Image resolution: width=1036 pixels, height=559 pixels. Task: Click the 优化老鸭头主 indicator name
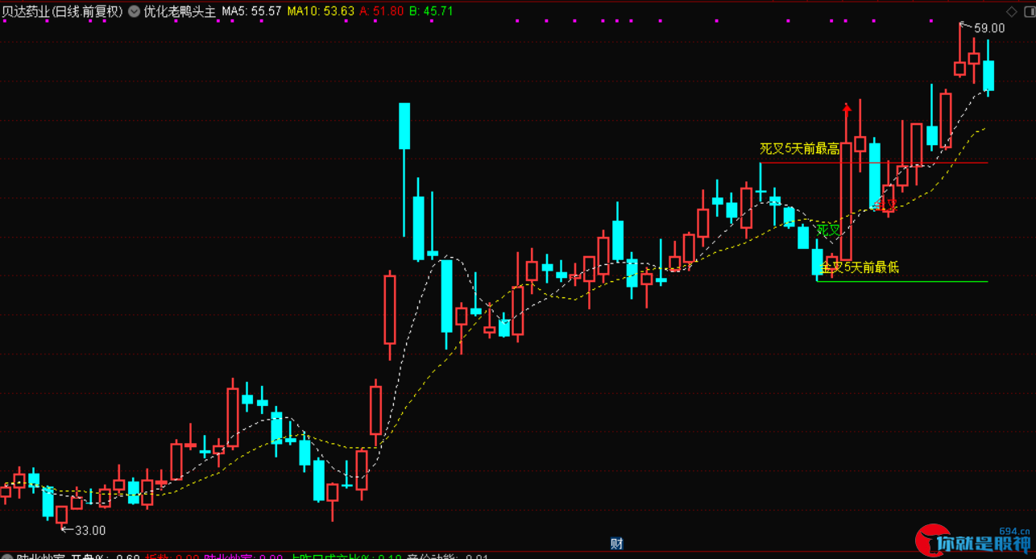(180, 11)
